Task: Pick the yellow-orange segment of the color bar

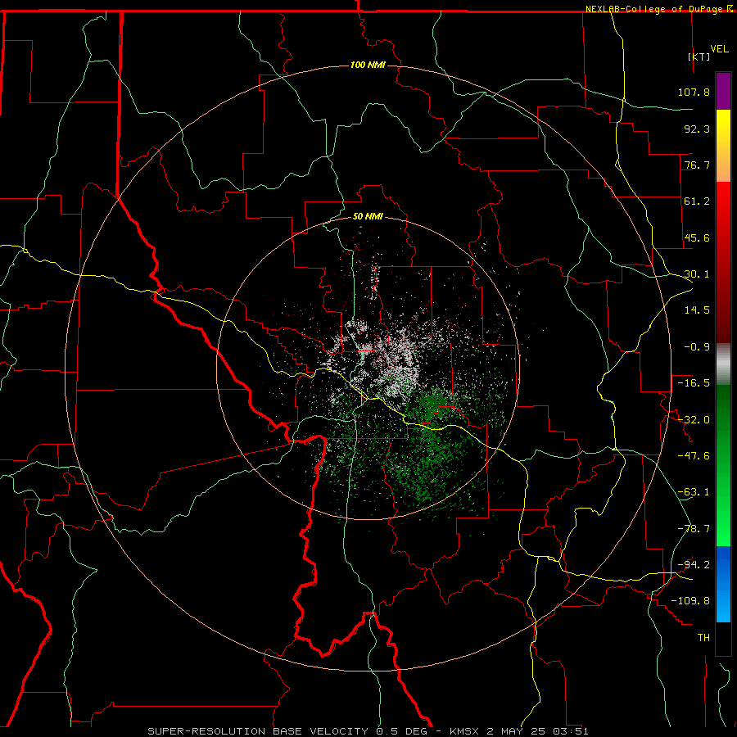Action: (x=723, y=146)
